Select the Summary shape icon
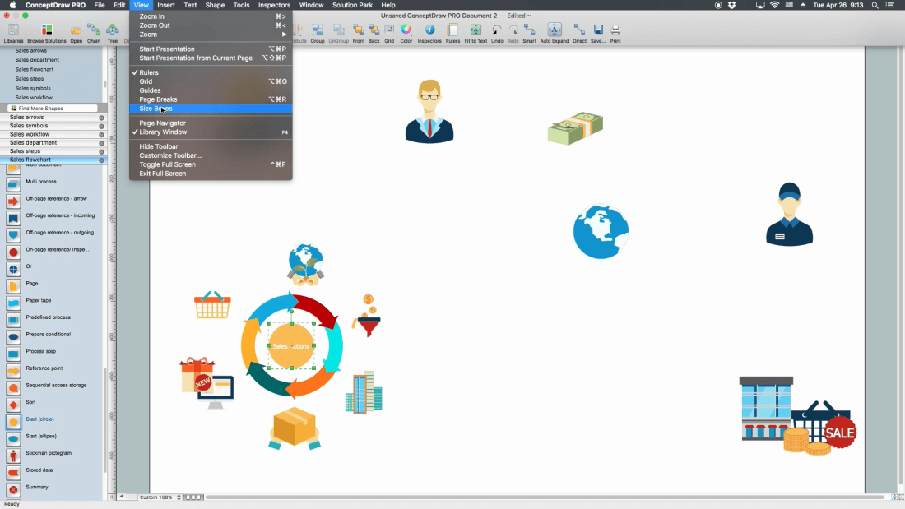Viewport: 905px width, 509px height. pos(13,490)
